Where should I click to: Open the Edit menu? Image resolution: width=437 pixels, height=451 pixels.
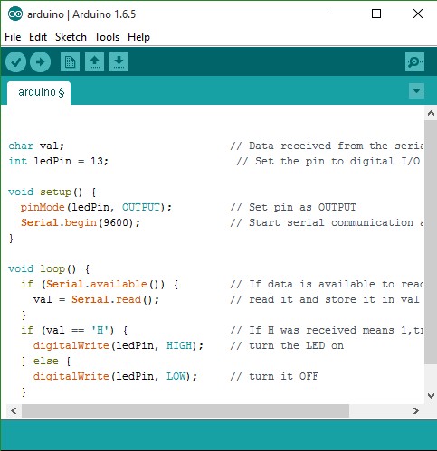tap(38, 37)
